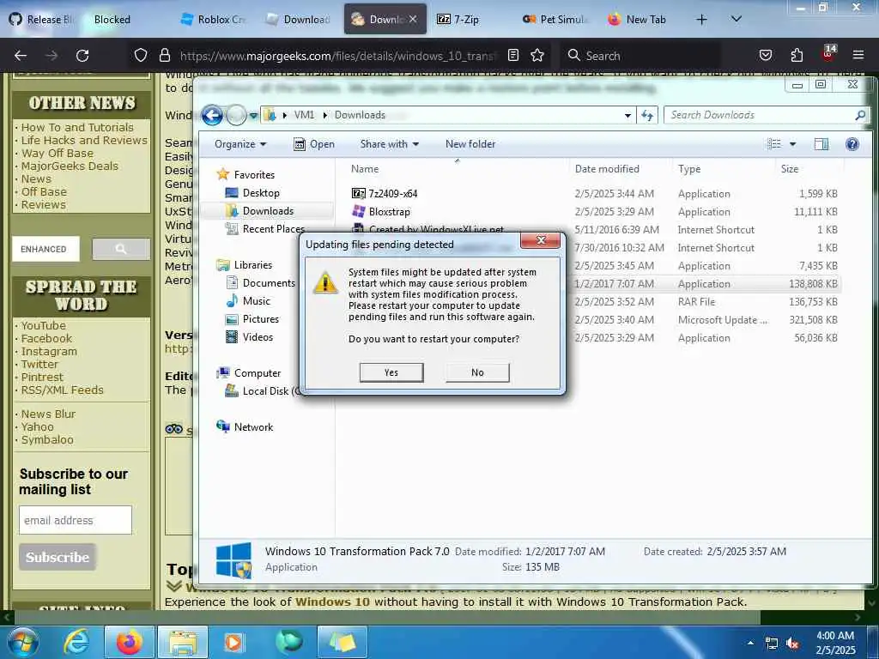Open the Share with dropdown
Image resolution: width=879 pixels, height=659 pixels.
tap(389, 144)
